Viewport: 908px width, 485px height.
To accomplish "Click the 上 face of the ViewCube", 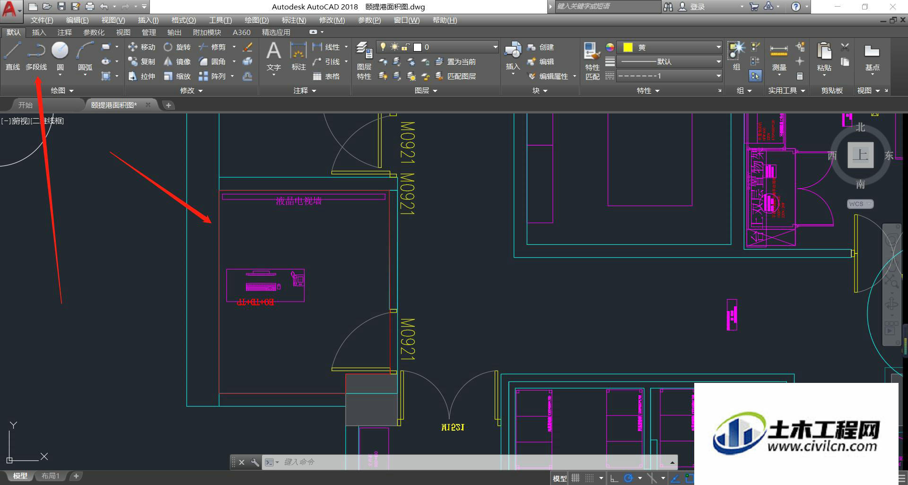I will pos(860,155).
